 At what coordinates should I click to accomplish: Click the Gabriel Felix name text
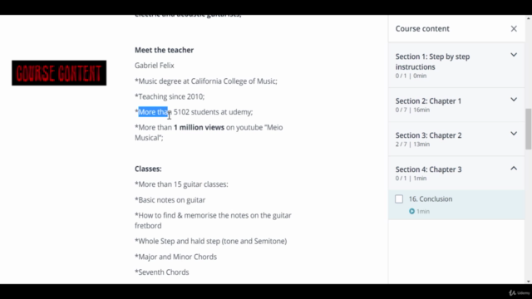click(155, 66)
